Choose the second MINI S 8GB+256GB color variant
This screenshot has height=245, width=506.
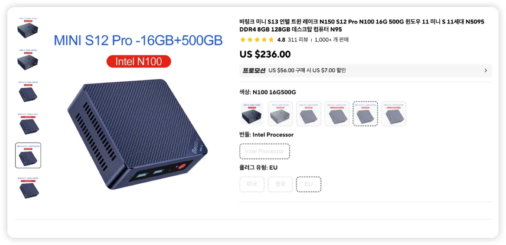point(280,114)
